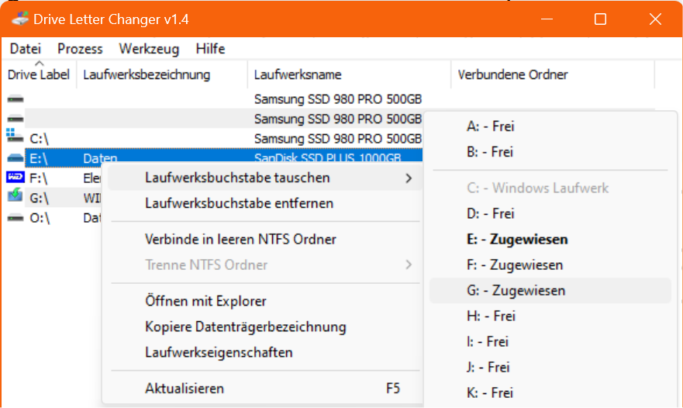Select the F:\ drive row label
The image size is (683, 408).
38,178
